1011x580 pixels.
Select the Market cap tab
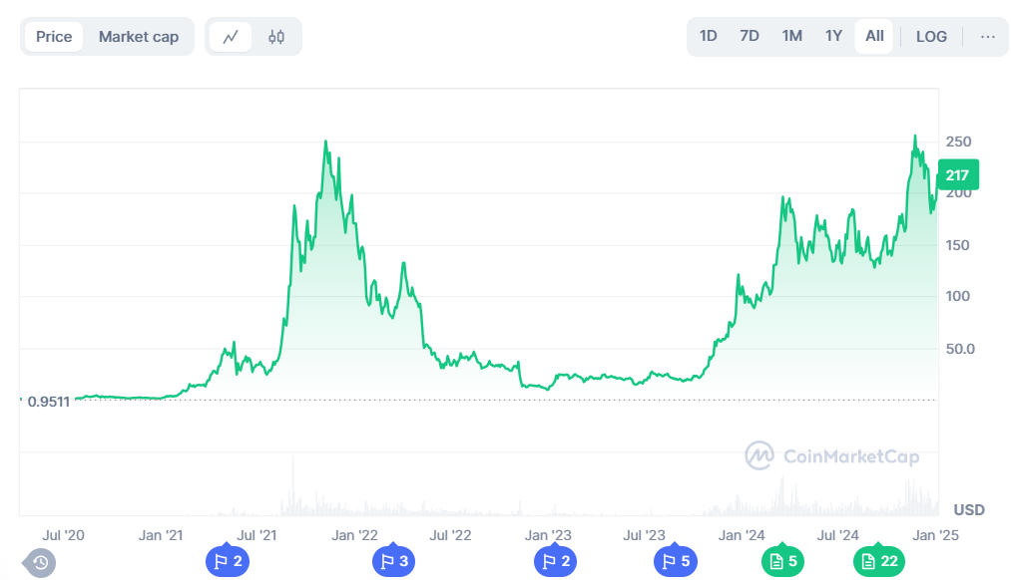(139, 37)
